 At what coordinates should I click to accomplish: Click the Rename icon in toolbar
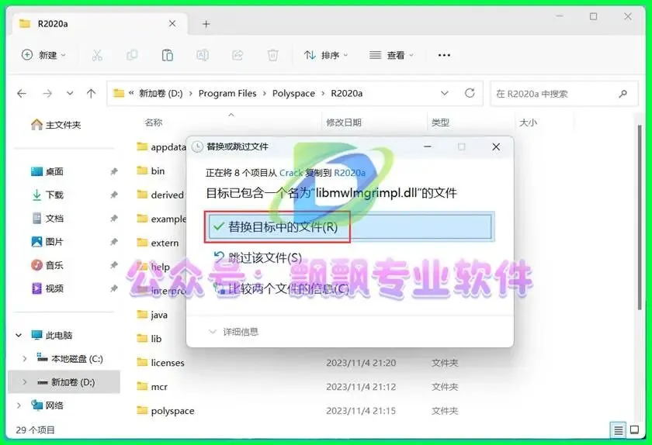pos(203,55)
